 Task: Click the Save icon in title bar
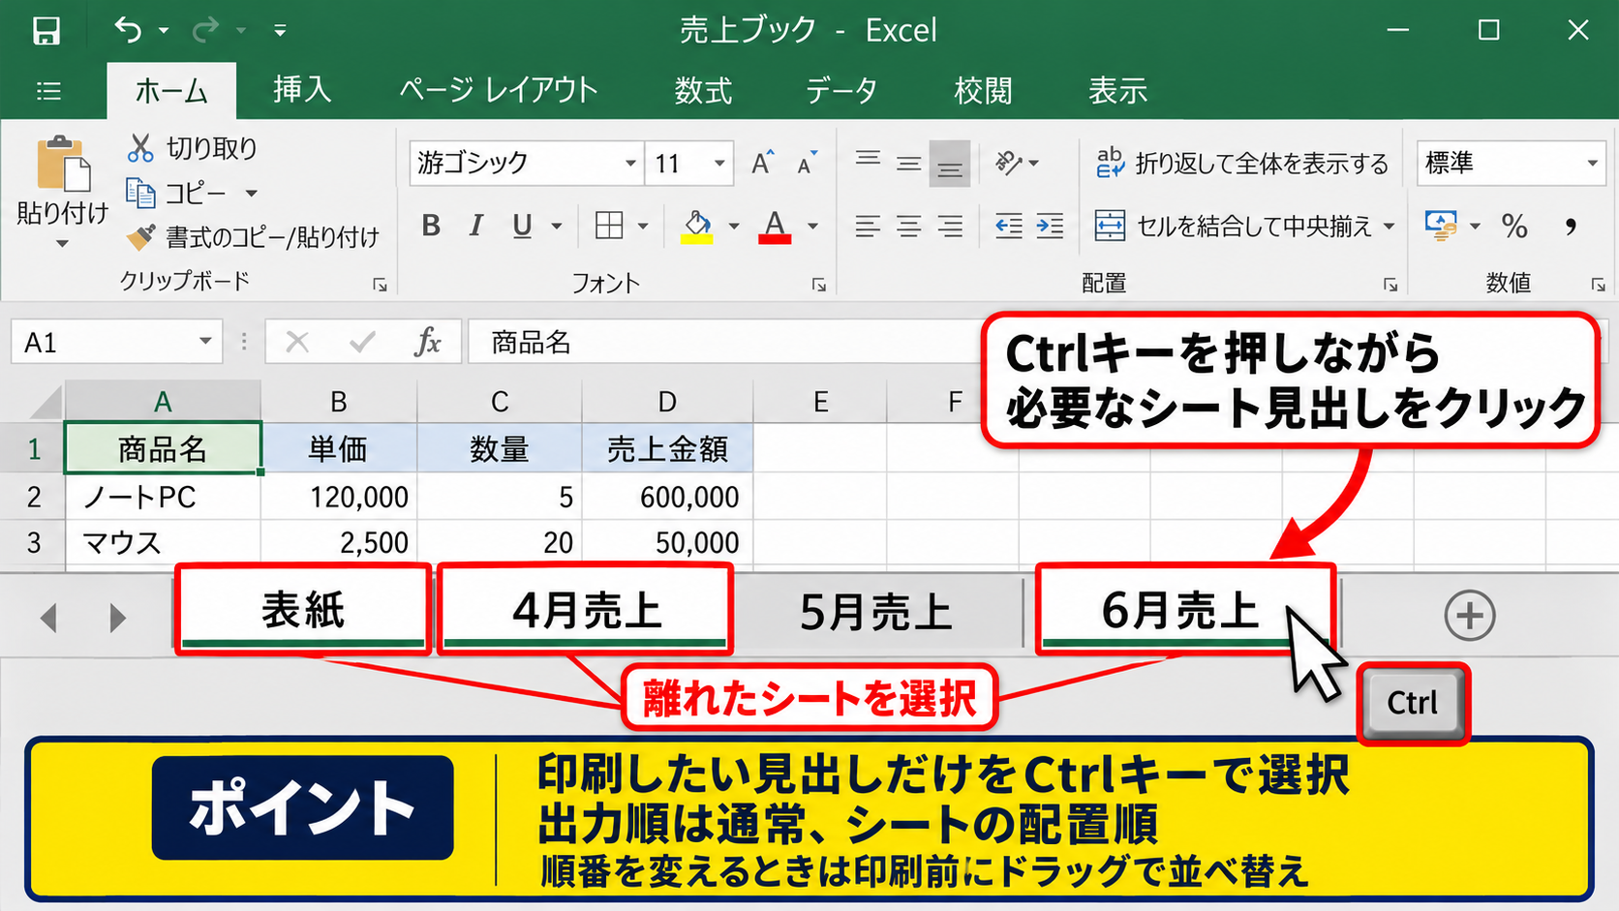point(46,31)
